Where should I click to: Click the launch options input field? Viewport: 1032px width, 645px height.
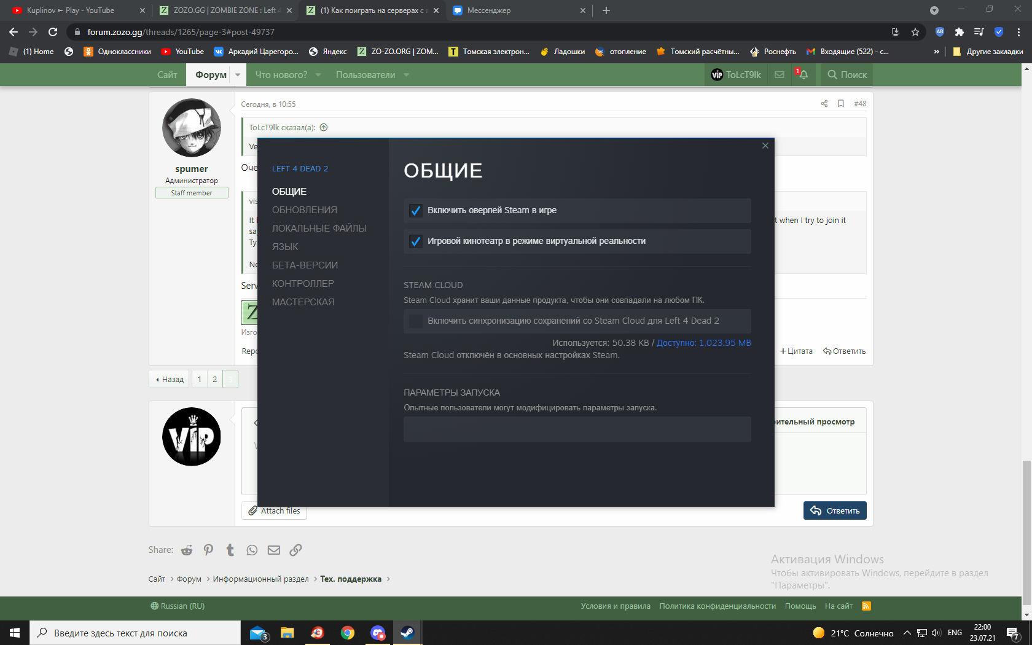tap(577, 429)
